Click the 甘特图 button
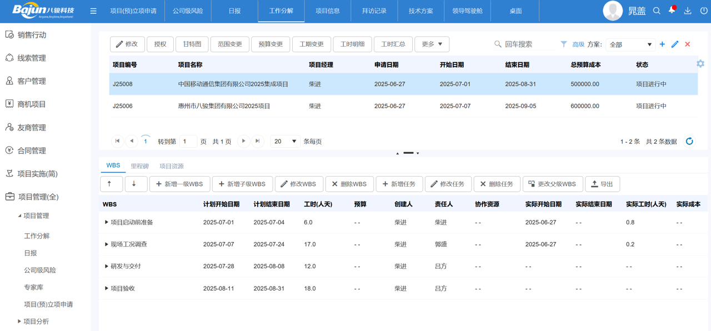 192,44
